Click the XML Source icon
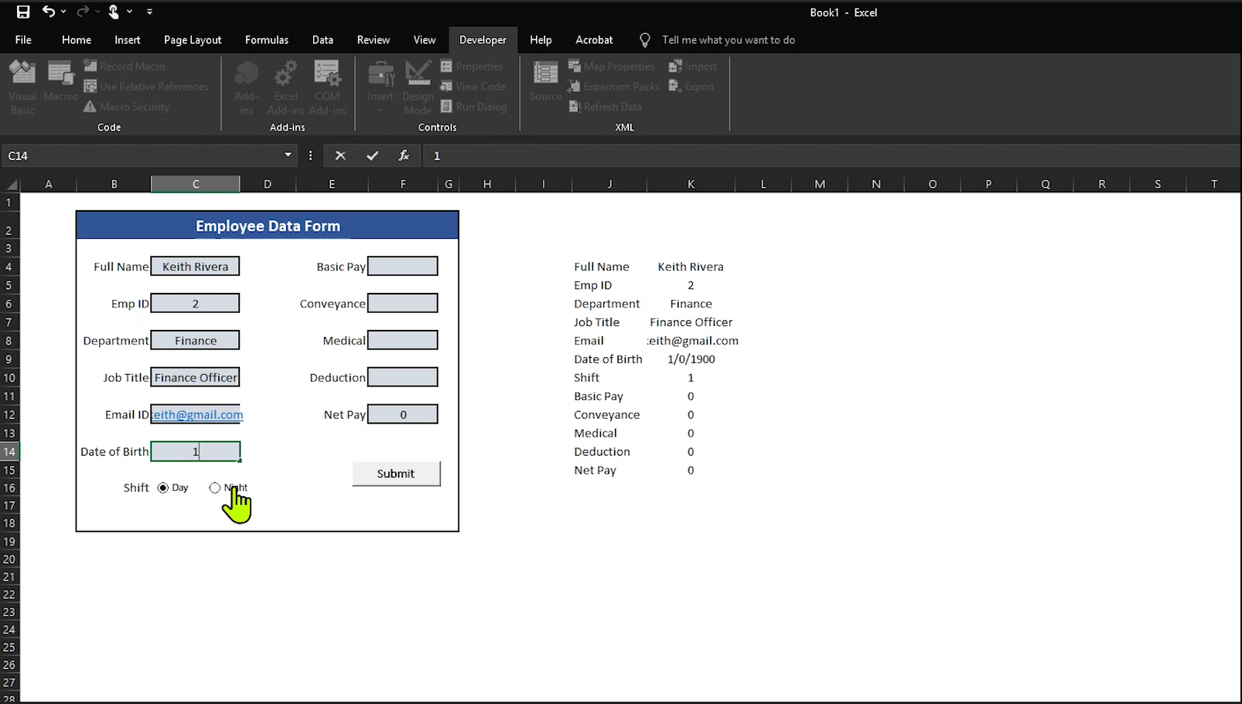 [x=545, y=81]
